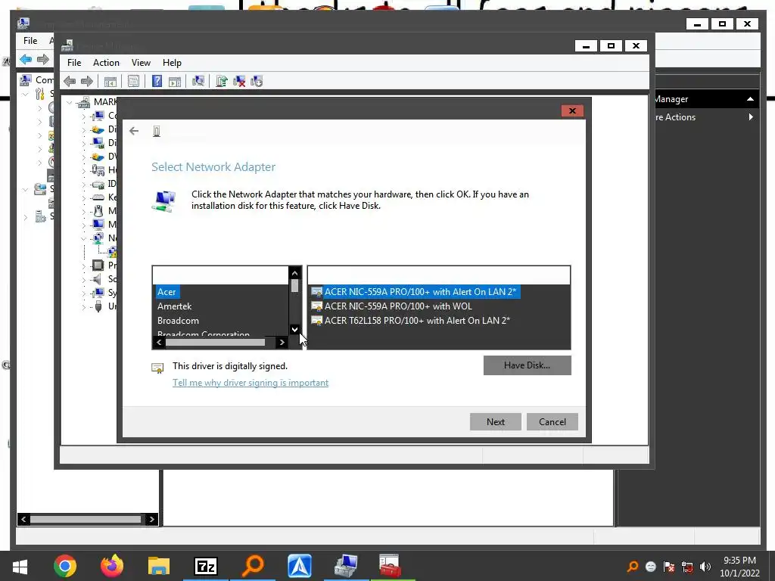
Task: Click the Next button
Action: click(x=495, y=421)
